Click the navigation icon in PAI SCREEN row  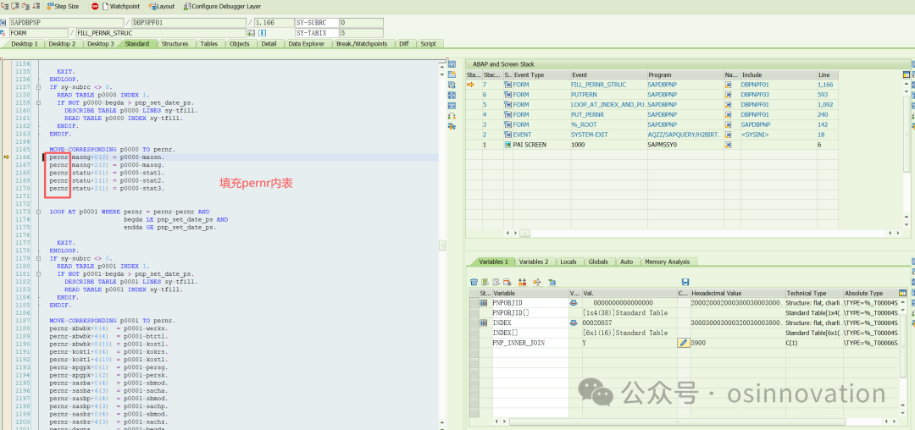(x=729, y=144)
